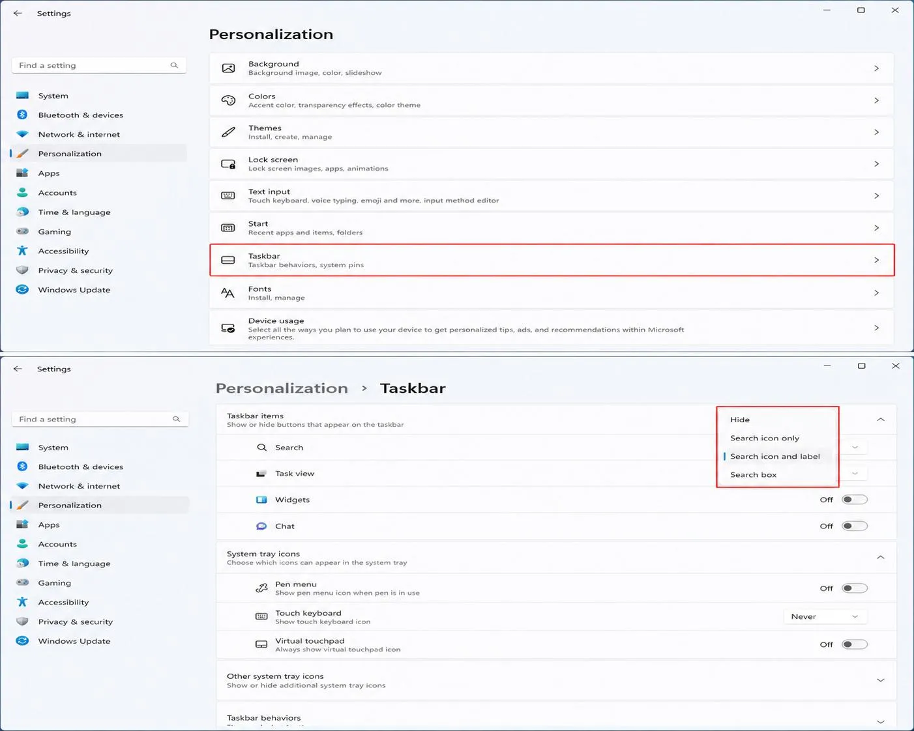Click the Network wifi icon in upper window sidebar
Viewport: 914px width, 731px height.
click(22, 134)
